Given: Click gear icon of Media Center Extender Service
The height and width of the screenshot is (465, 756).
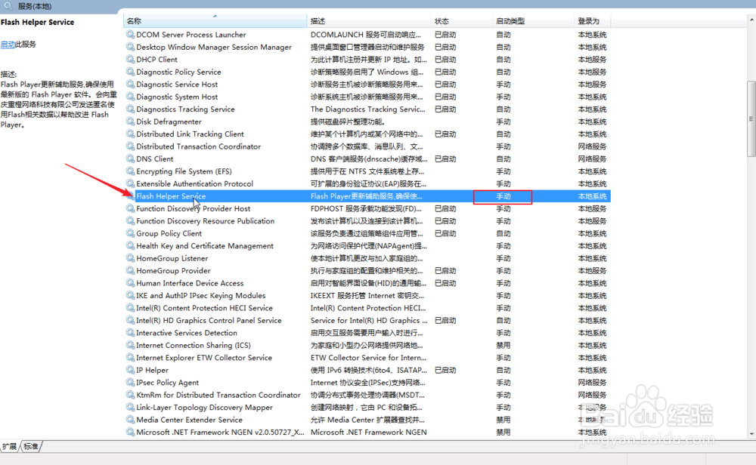Looking at the screenshot, I should (130, 420).
